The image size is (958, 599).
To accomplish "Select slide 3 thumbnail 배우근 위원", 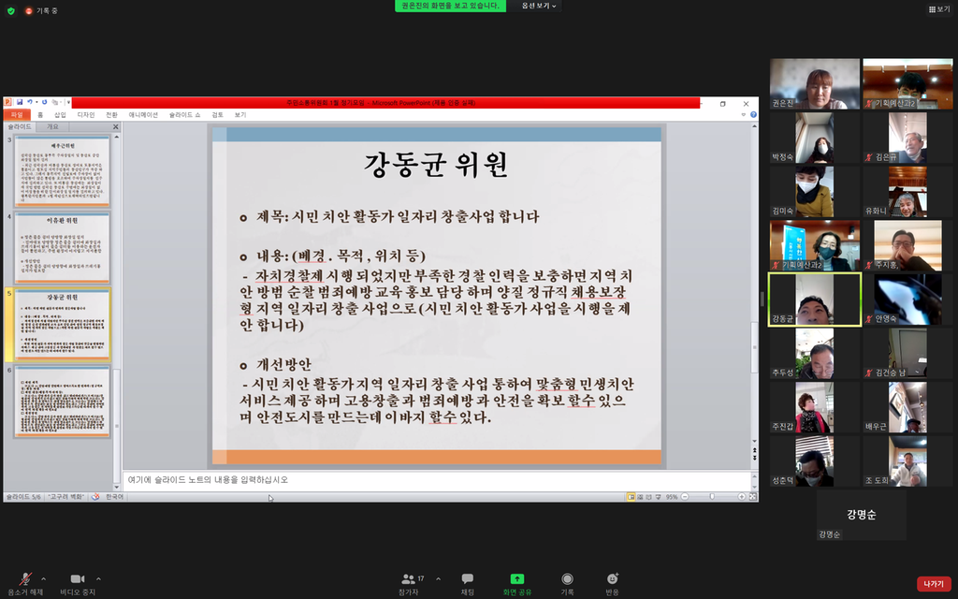I will [x=62, y=171].
